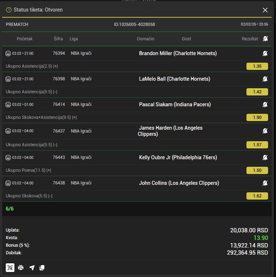Click the 1.62 odds badge
The height and width of the screenshot is (277, 276).
[257, 196]
